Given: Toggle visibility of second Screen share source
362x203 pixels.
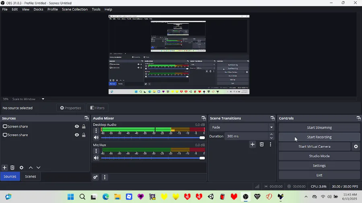Looking at the screenshot, I should click(77, 135).
